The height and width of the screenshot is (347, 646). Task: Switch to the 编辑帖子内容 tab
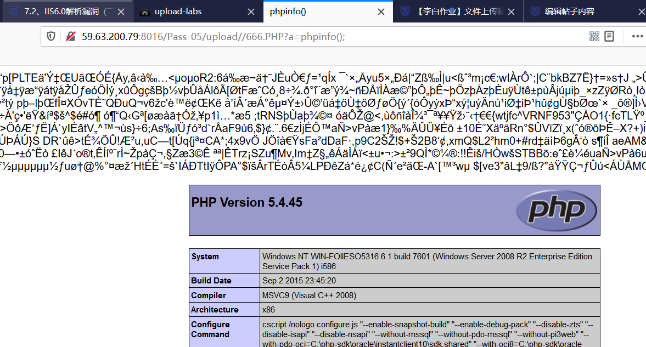click(585, 12)
